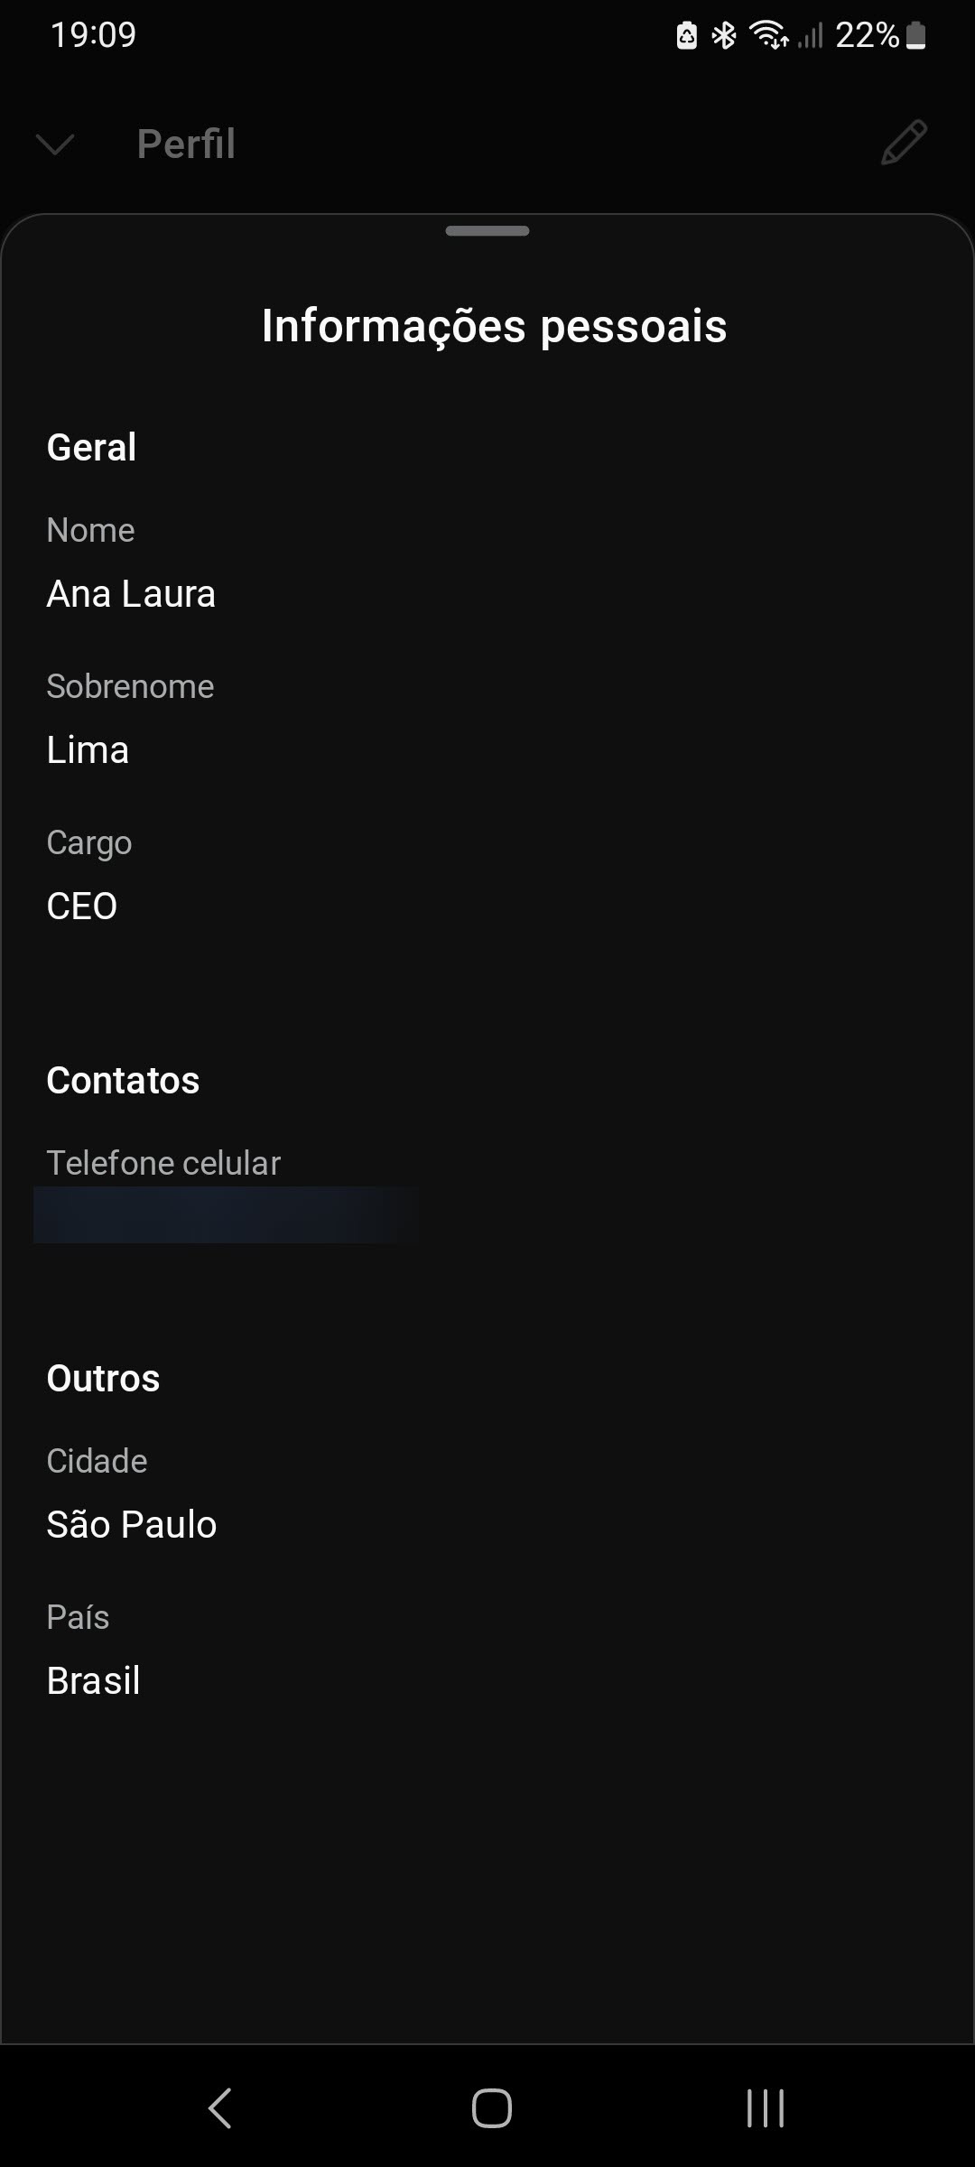Tap the battery indicator in status bar

pyautogui.click(x=915, y=36)
